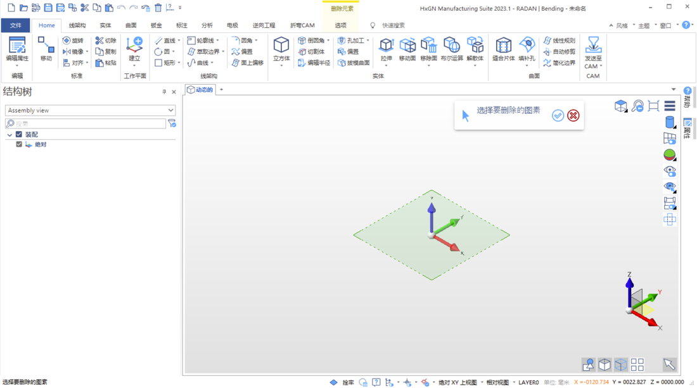
Task: Select the 拉伸 extrude tool
Action: pos(387,49)
